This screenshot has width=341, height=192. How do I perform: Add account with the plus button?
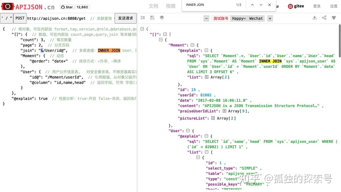[270, 18]
